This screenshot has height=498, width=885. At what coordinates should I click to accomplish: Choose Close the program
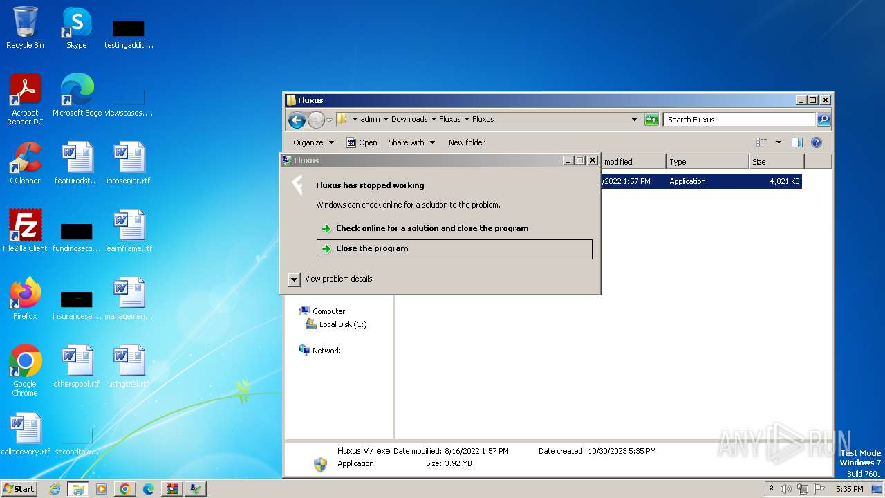coord(454,249)
